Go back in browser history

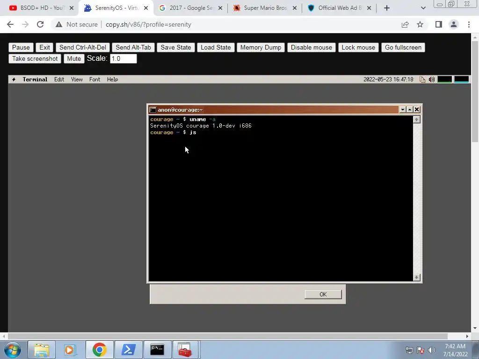[10, 24]
